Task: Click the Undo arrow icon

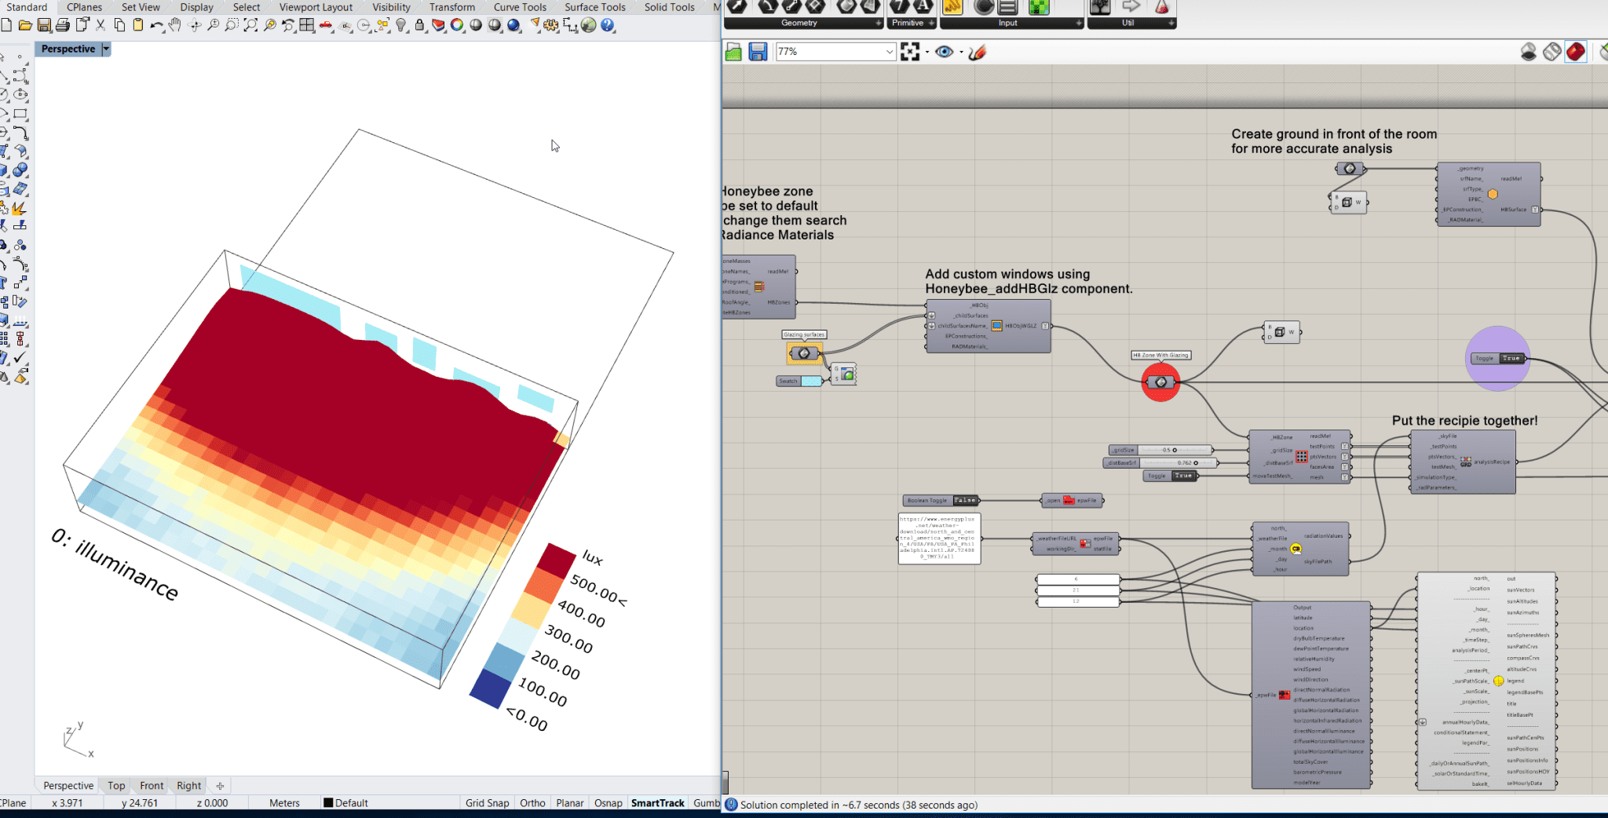Action: click(156, 26)
